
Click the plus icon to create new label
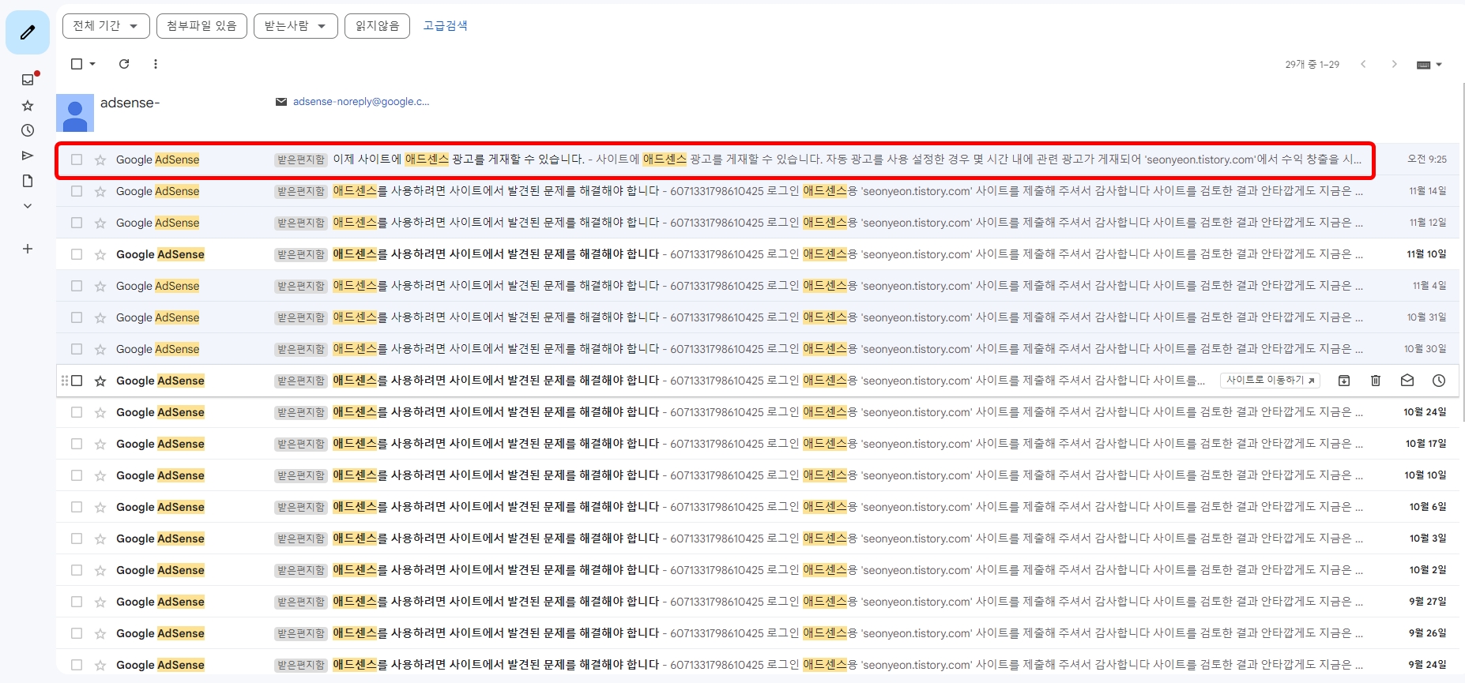point(28,249)
